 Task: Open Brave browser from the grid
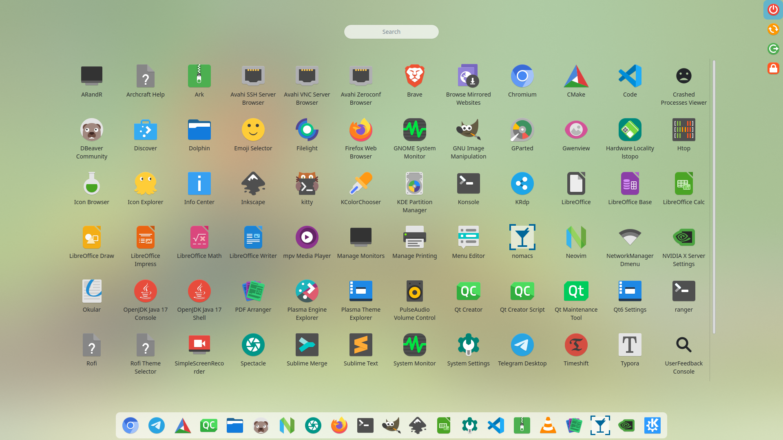coord(414,81)
